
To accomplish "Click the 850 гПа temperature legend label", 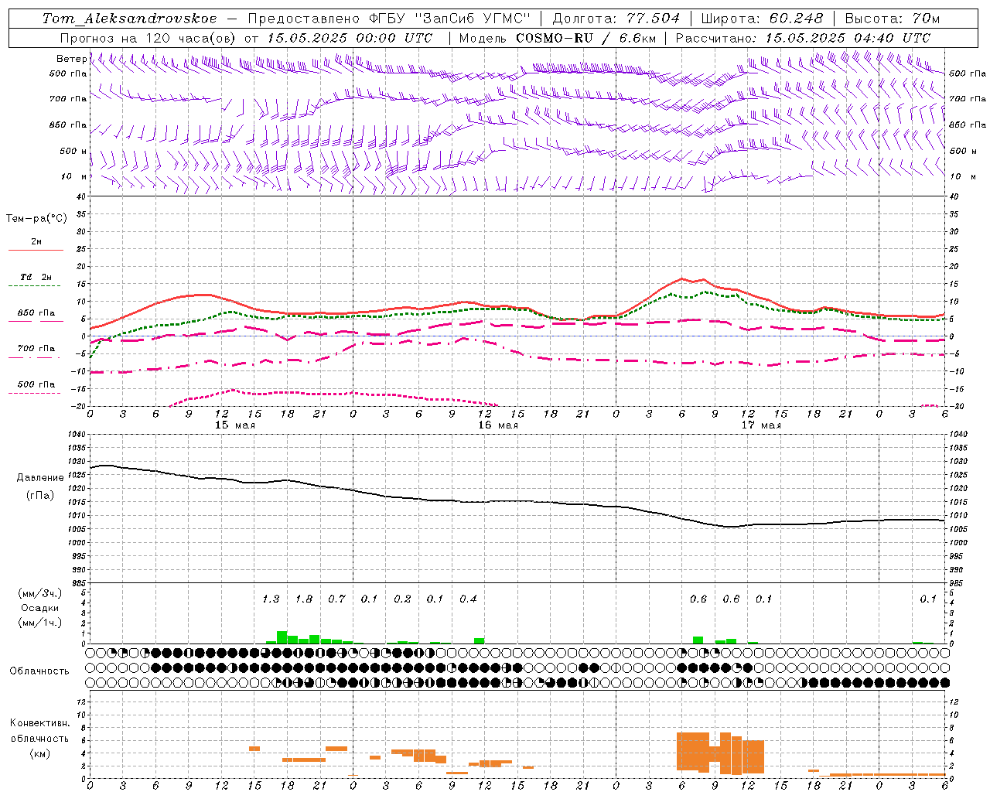I will point(36,313).
